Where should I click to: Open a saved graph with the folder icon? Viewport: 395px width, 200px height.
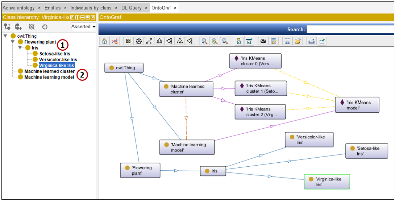click(298, 41)
